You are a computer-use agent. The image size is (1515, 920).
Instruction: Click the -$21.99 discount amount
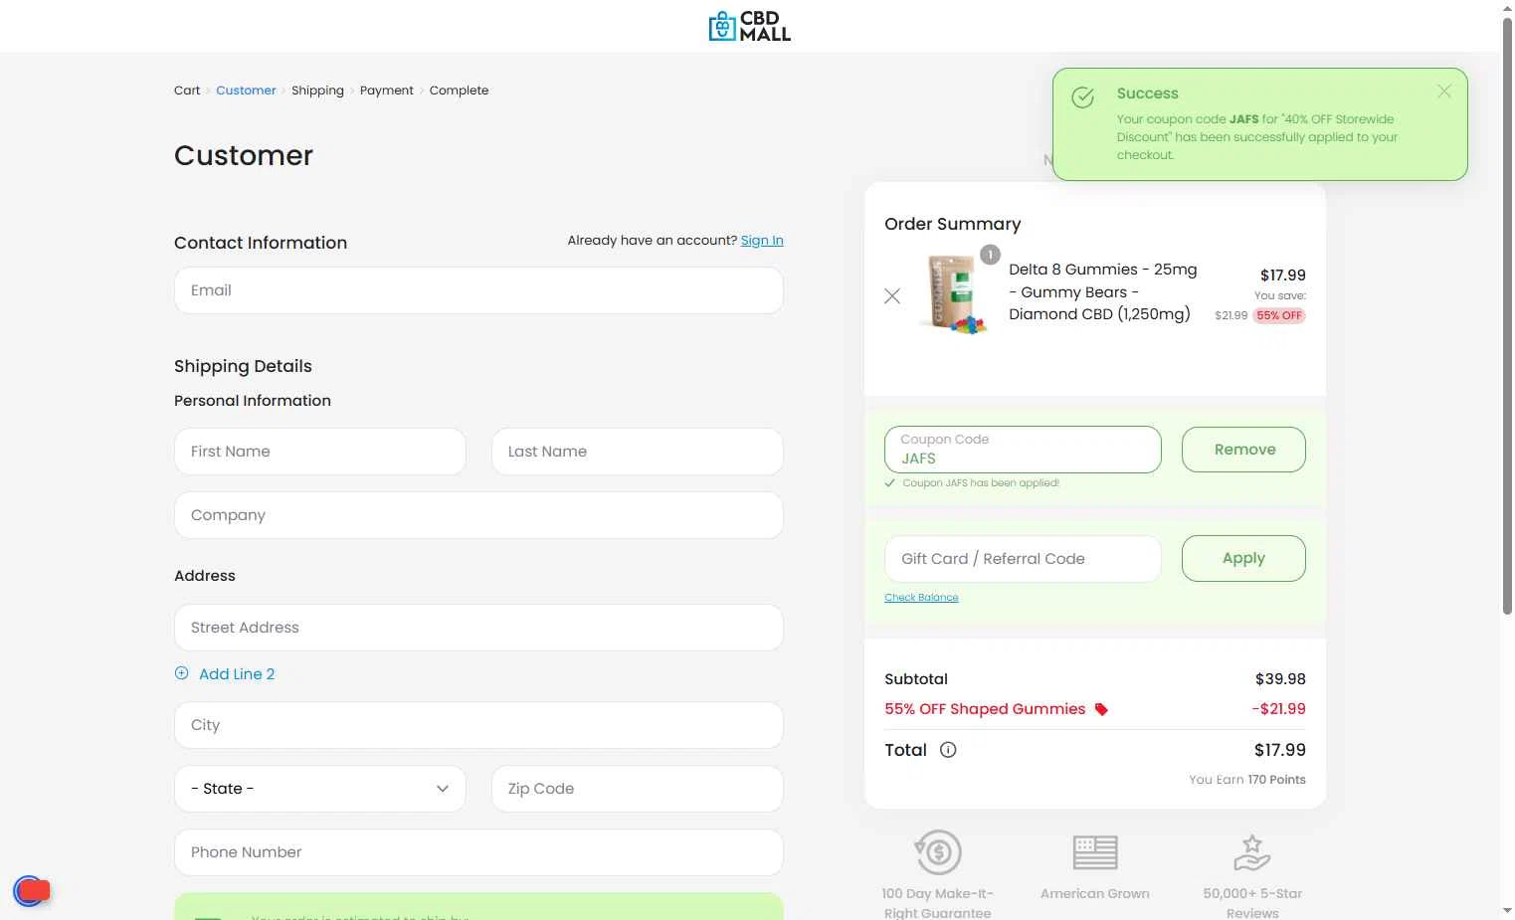(x=1279, y=709)
